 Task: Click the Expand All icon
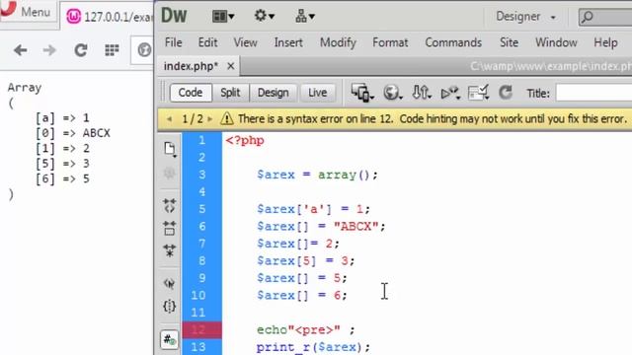point(170,250)
